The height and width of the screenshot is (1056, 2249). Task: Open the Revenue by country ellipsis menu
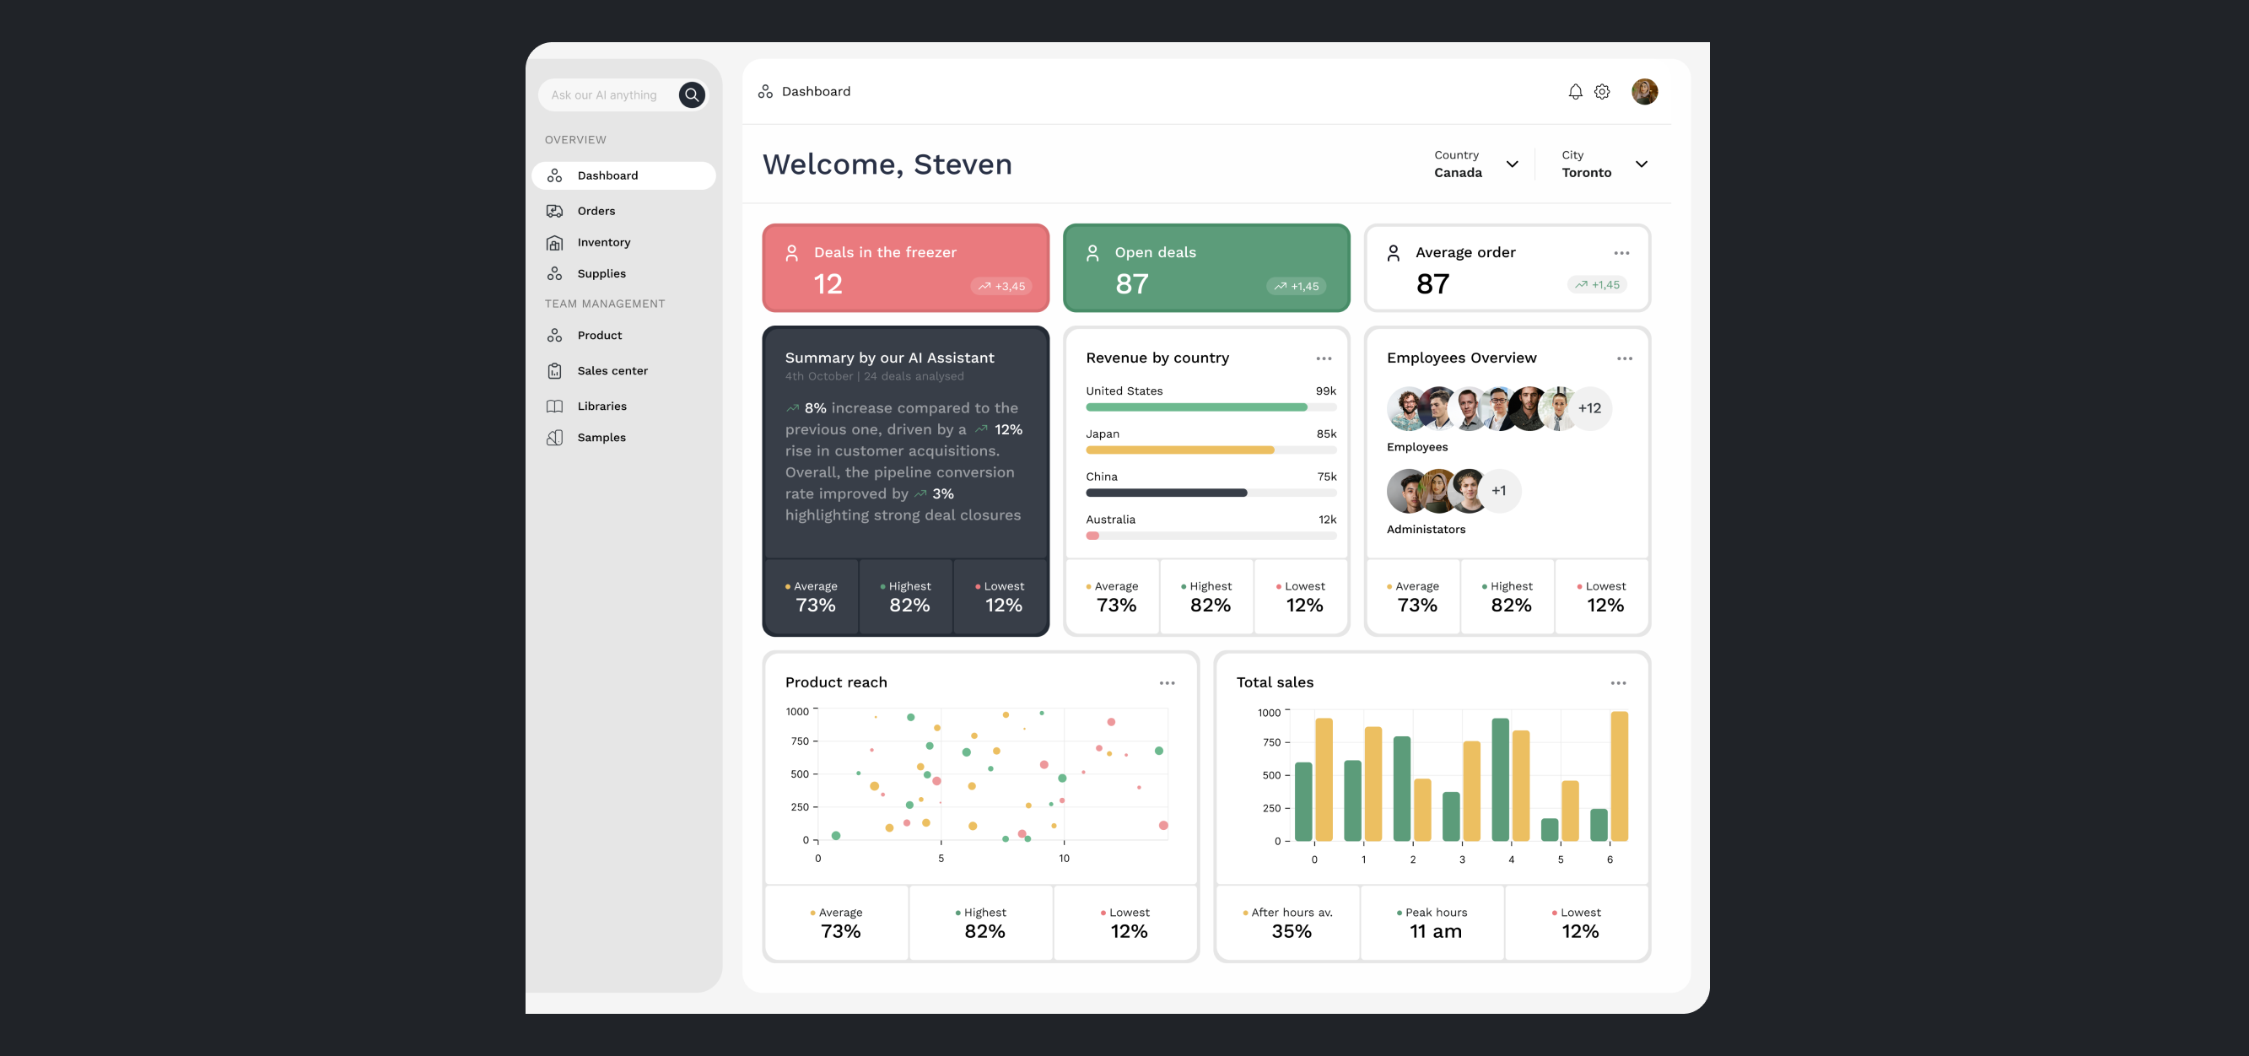point(1324,358)
